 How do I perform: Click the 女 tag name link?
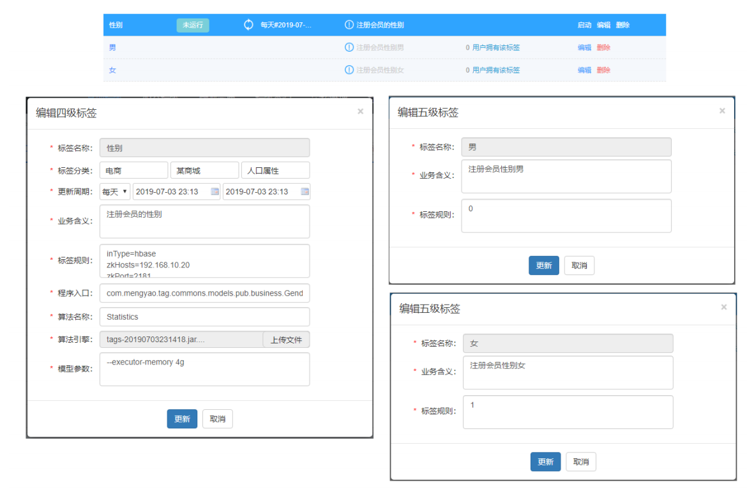112,70
